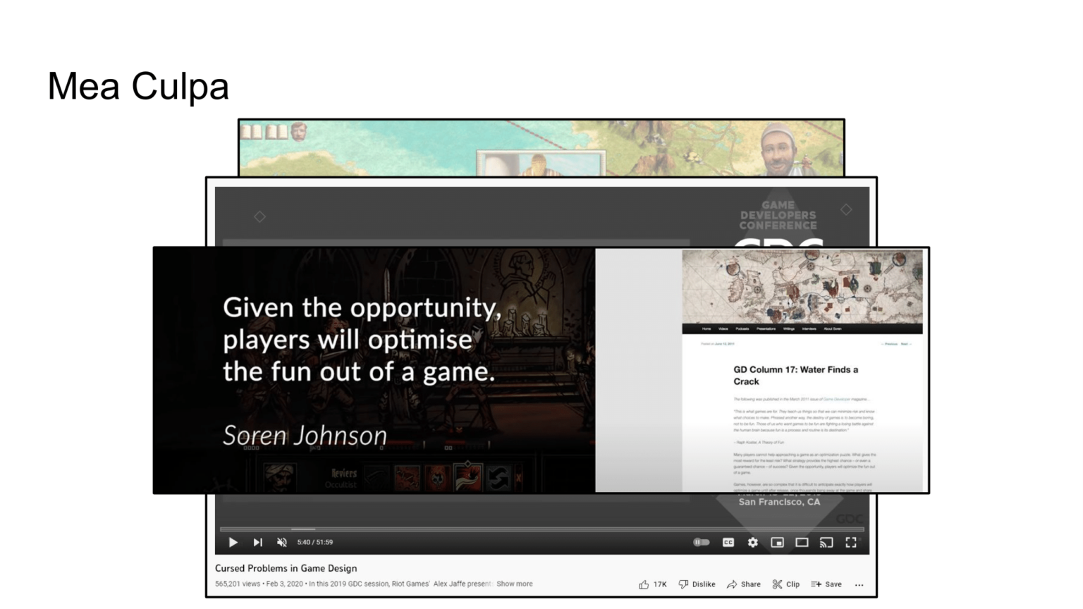Expand the description with Show more
The height and width of the screenshot is (609, 1083).
[x=514, y=584]
